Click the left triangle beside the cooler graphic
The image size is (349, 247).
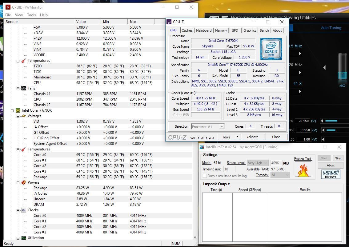pos(324,67)
